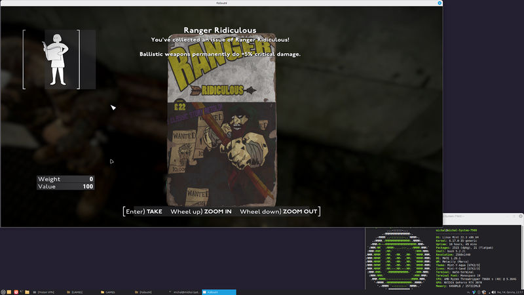Click the Resolution 2560x1440 line in terminal

coord(453,254)
